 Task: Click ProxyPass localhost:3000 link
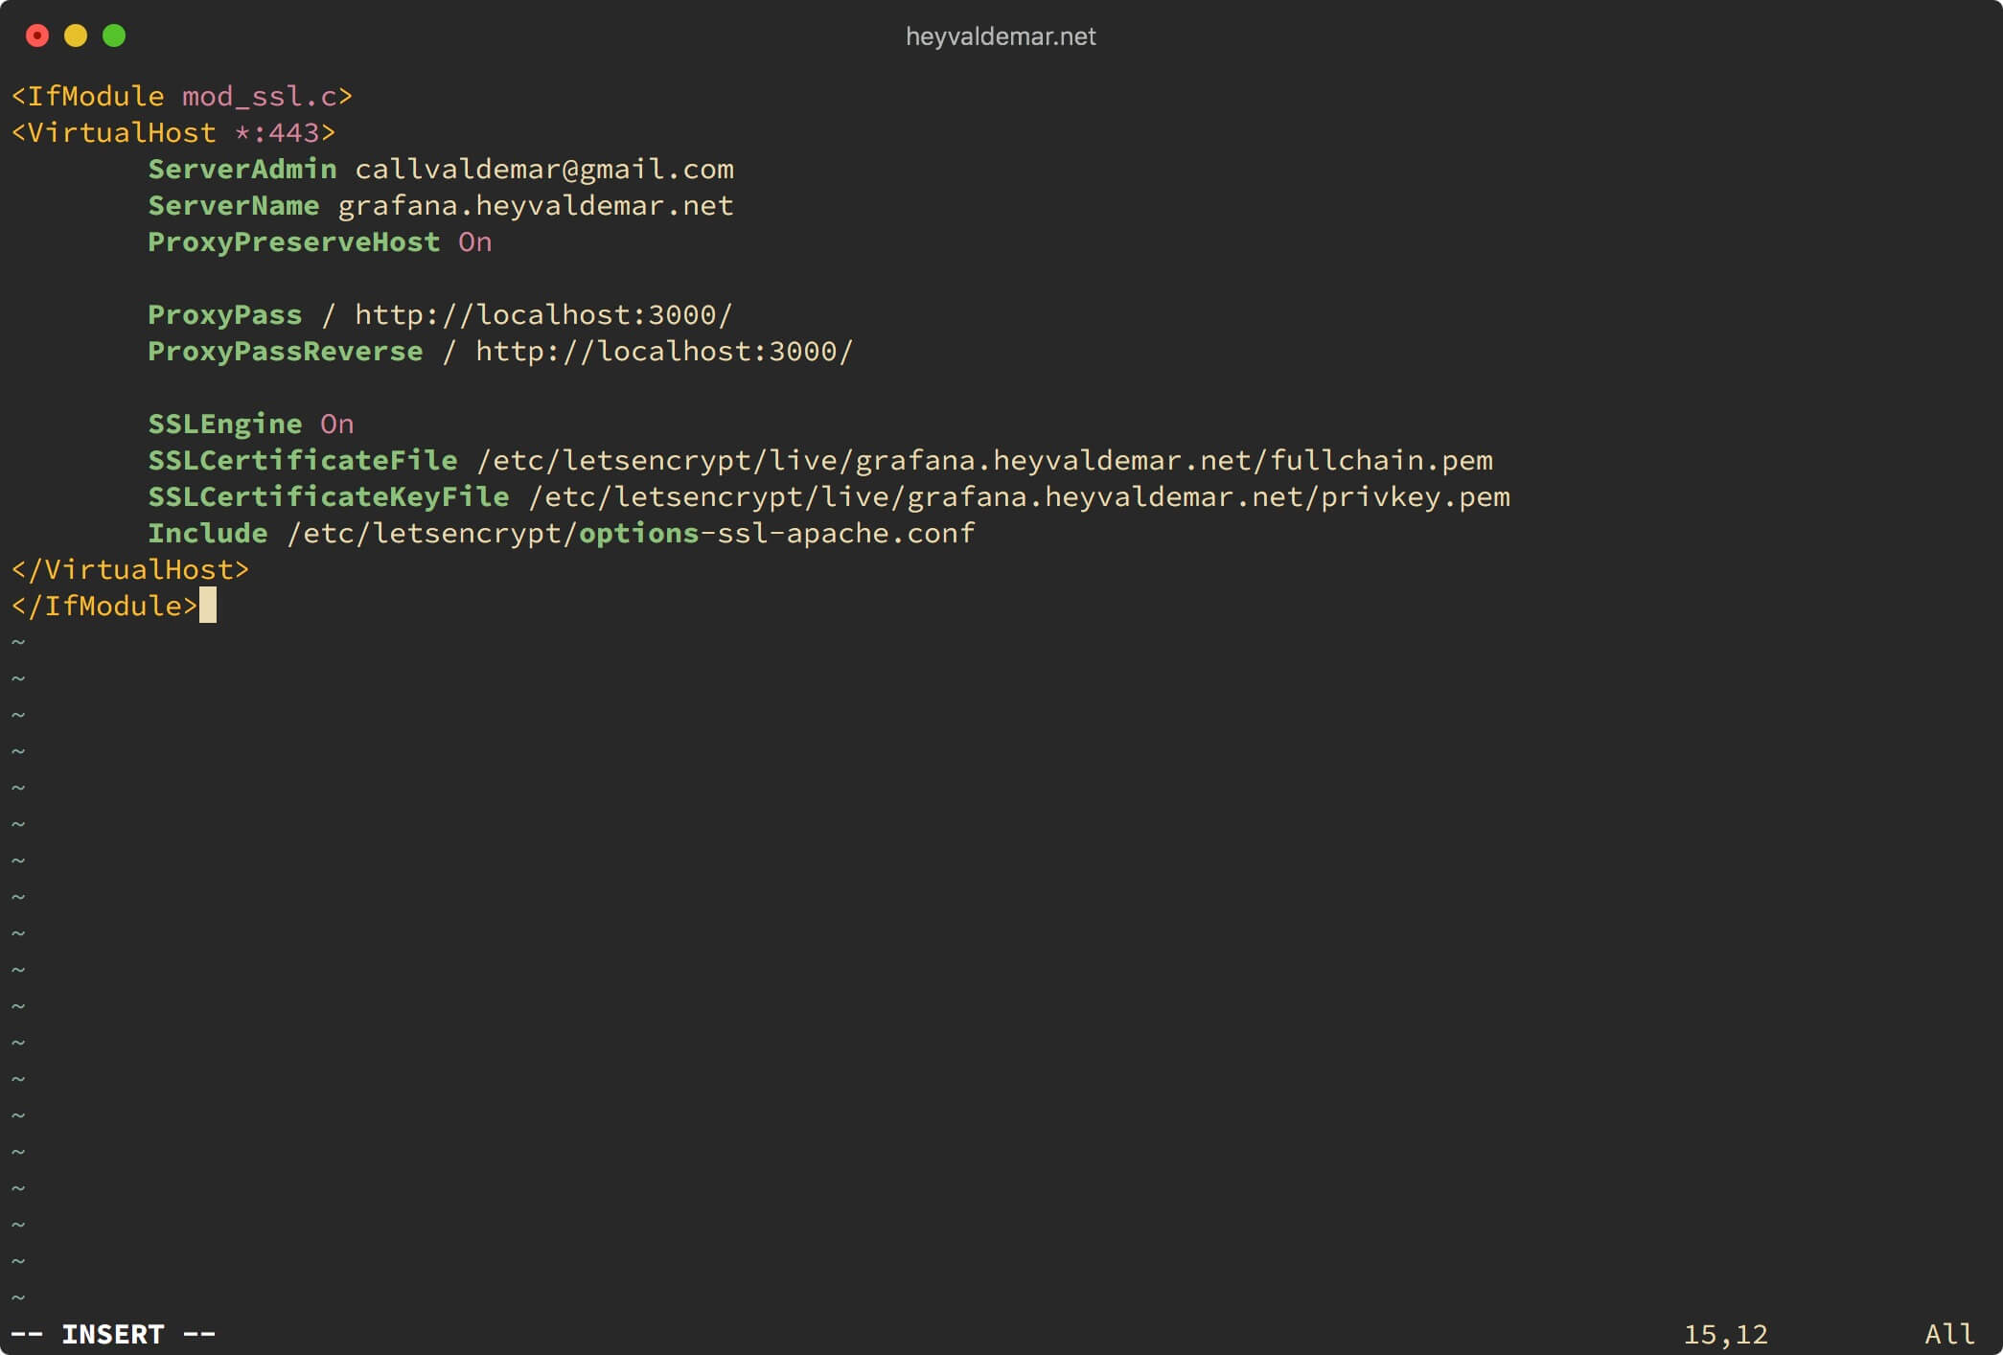520,313
